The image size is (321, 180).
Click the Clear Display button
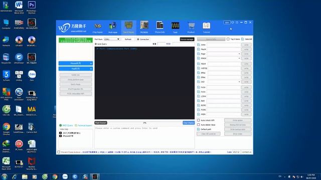point(189,123)
